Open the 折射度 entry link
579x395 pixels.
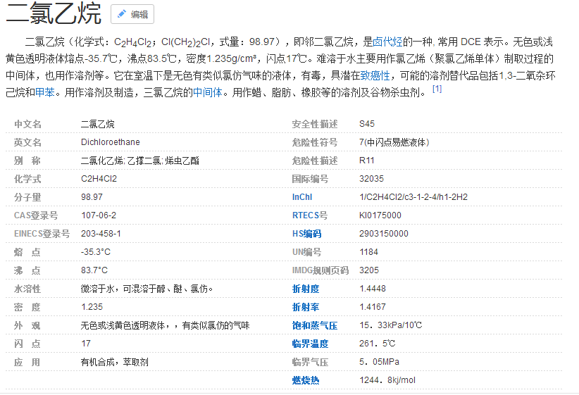click(x=306, y=289)
